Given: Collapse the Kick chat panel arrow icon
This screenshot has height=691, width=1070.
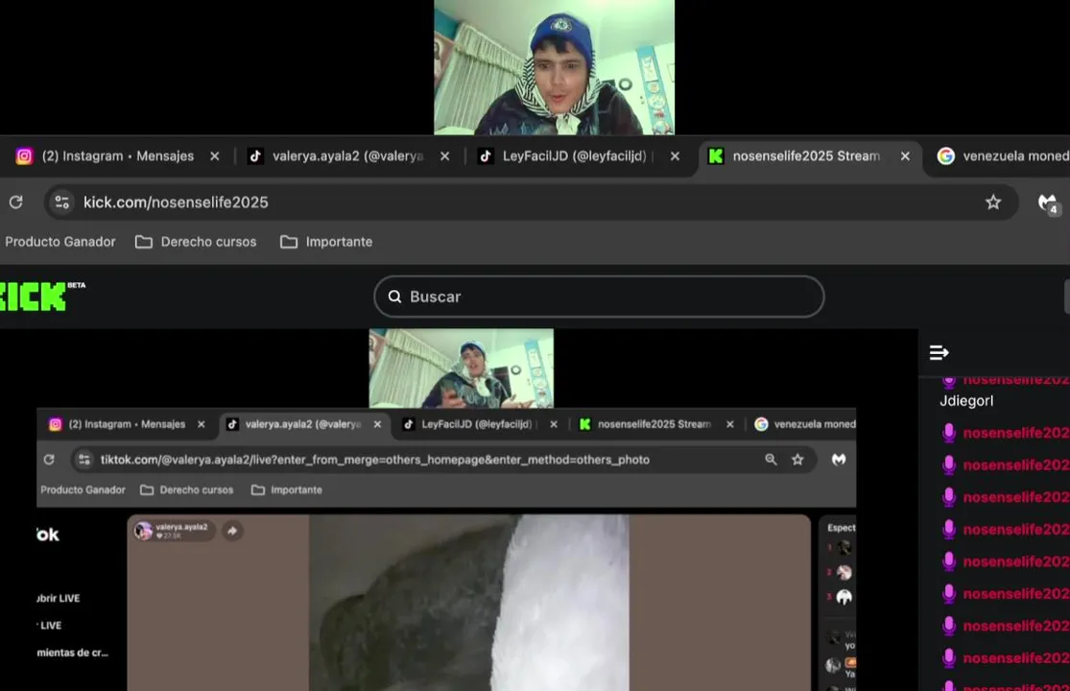Looking at the screenshot, I should point(939,352).
